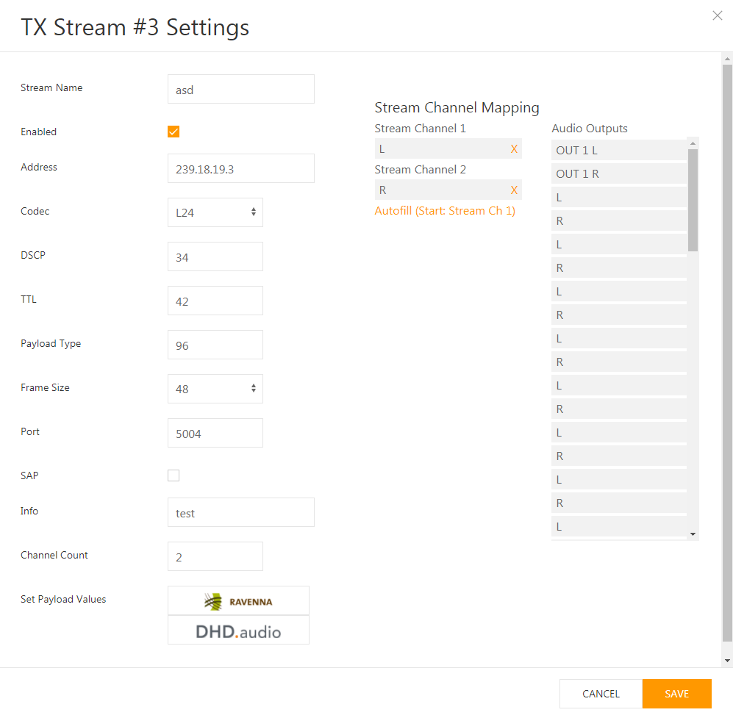Apply RAVENNA payload values preset
The image size is (733, 718).
pos(238,600)
